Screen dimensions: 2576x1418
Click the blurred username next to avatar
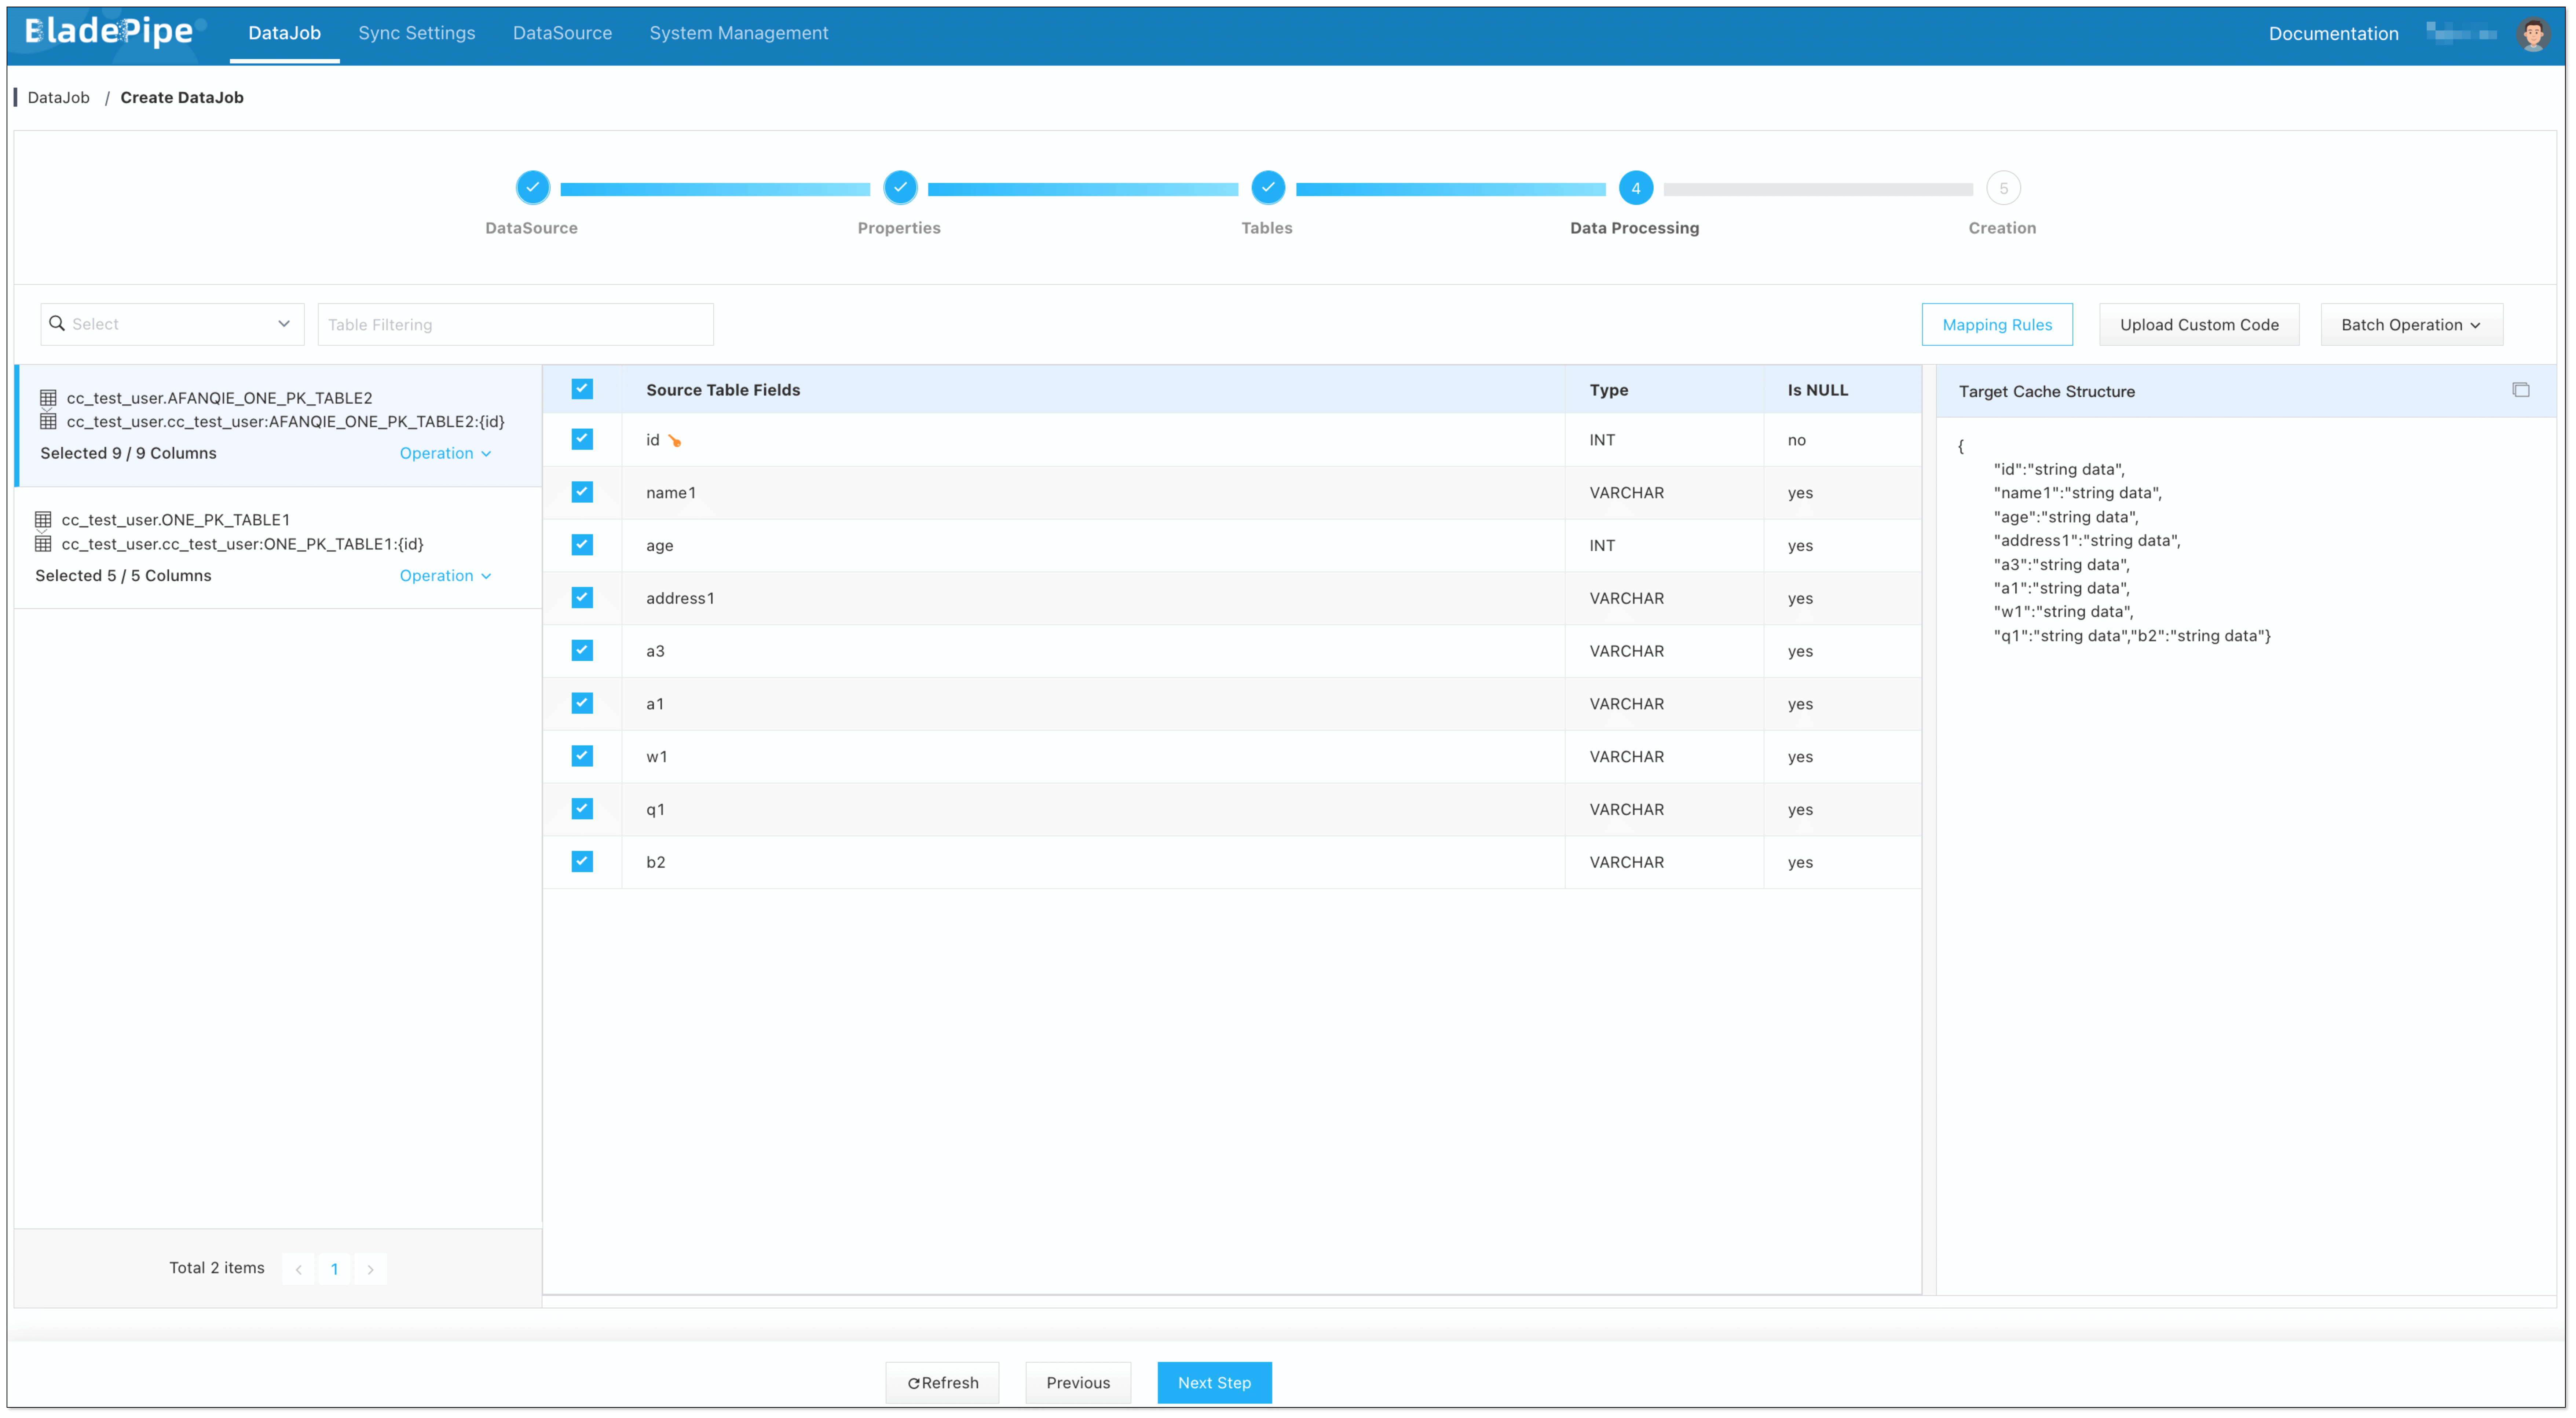(x=2461, y=34)
